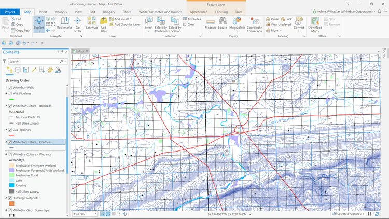The height and width of the screenshot is (219, 389).
Task: Switch to List By Snapping view
Action: click(x=42, y=70)
